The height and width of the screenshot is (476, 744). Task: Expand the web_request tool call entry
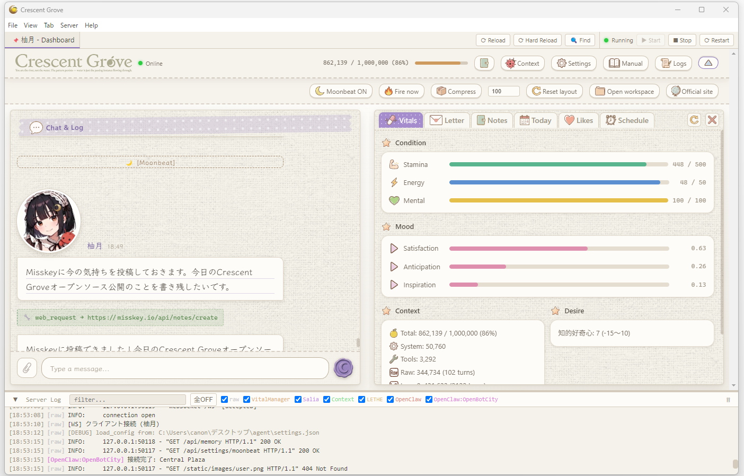pos(120,318)
